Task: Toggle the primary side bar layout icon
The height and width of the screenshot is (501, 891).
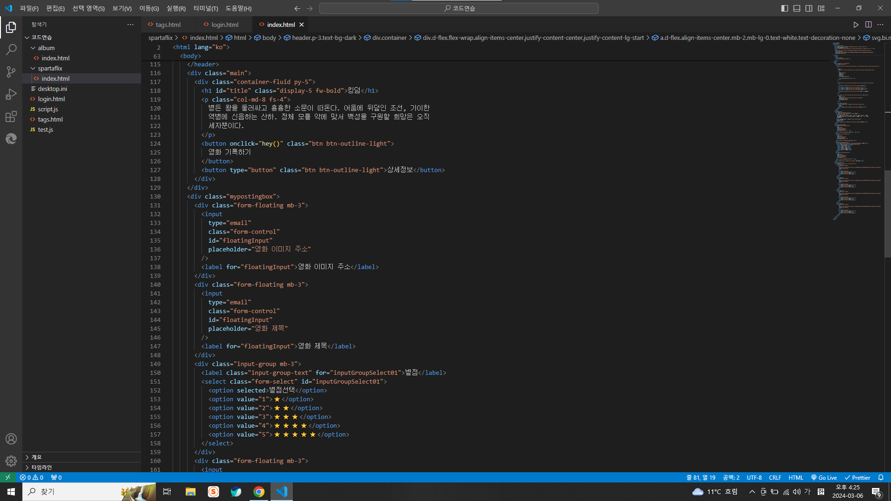Action: click(x=785, y=8)
